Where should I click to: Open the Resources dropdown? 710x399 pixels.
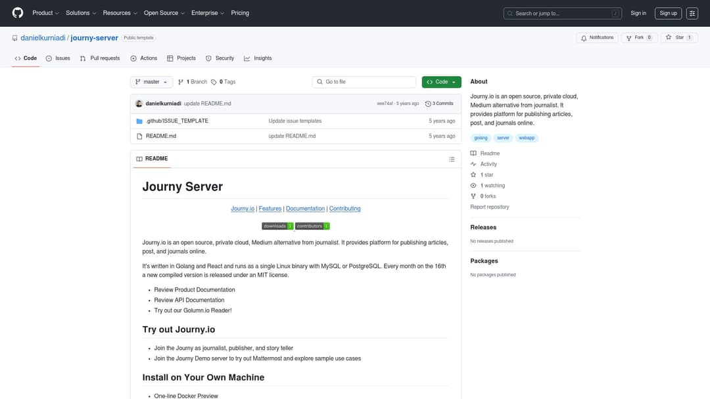click(120, 13)
